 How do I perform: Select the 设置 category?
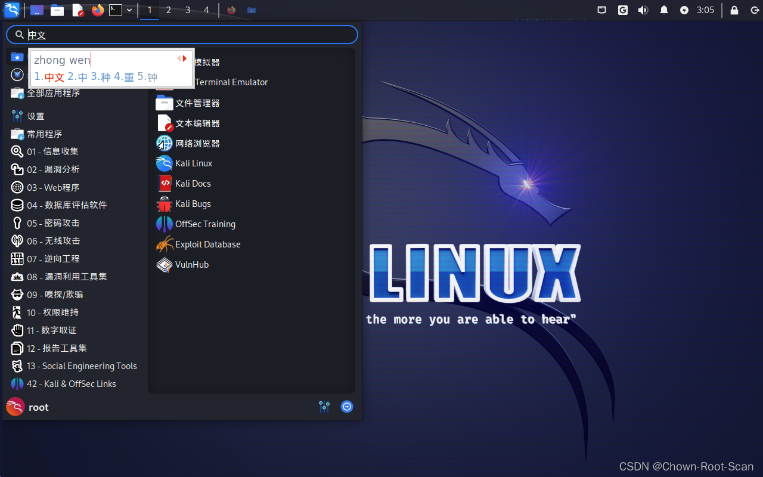point(76,116)
